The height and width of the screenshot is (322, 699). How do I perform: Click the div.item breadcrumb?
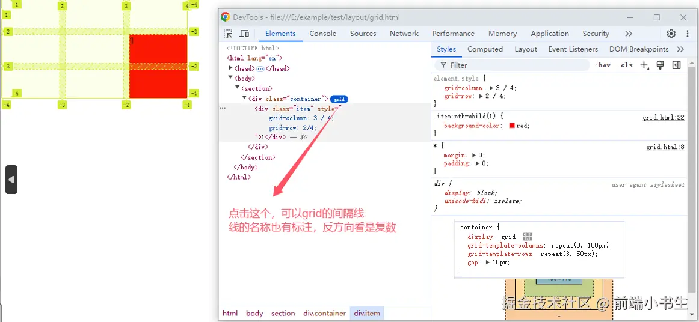[367, 313]
